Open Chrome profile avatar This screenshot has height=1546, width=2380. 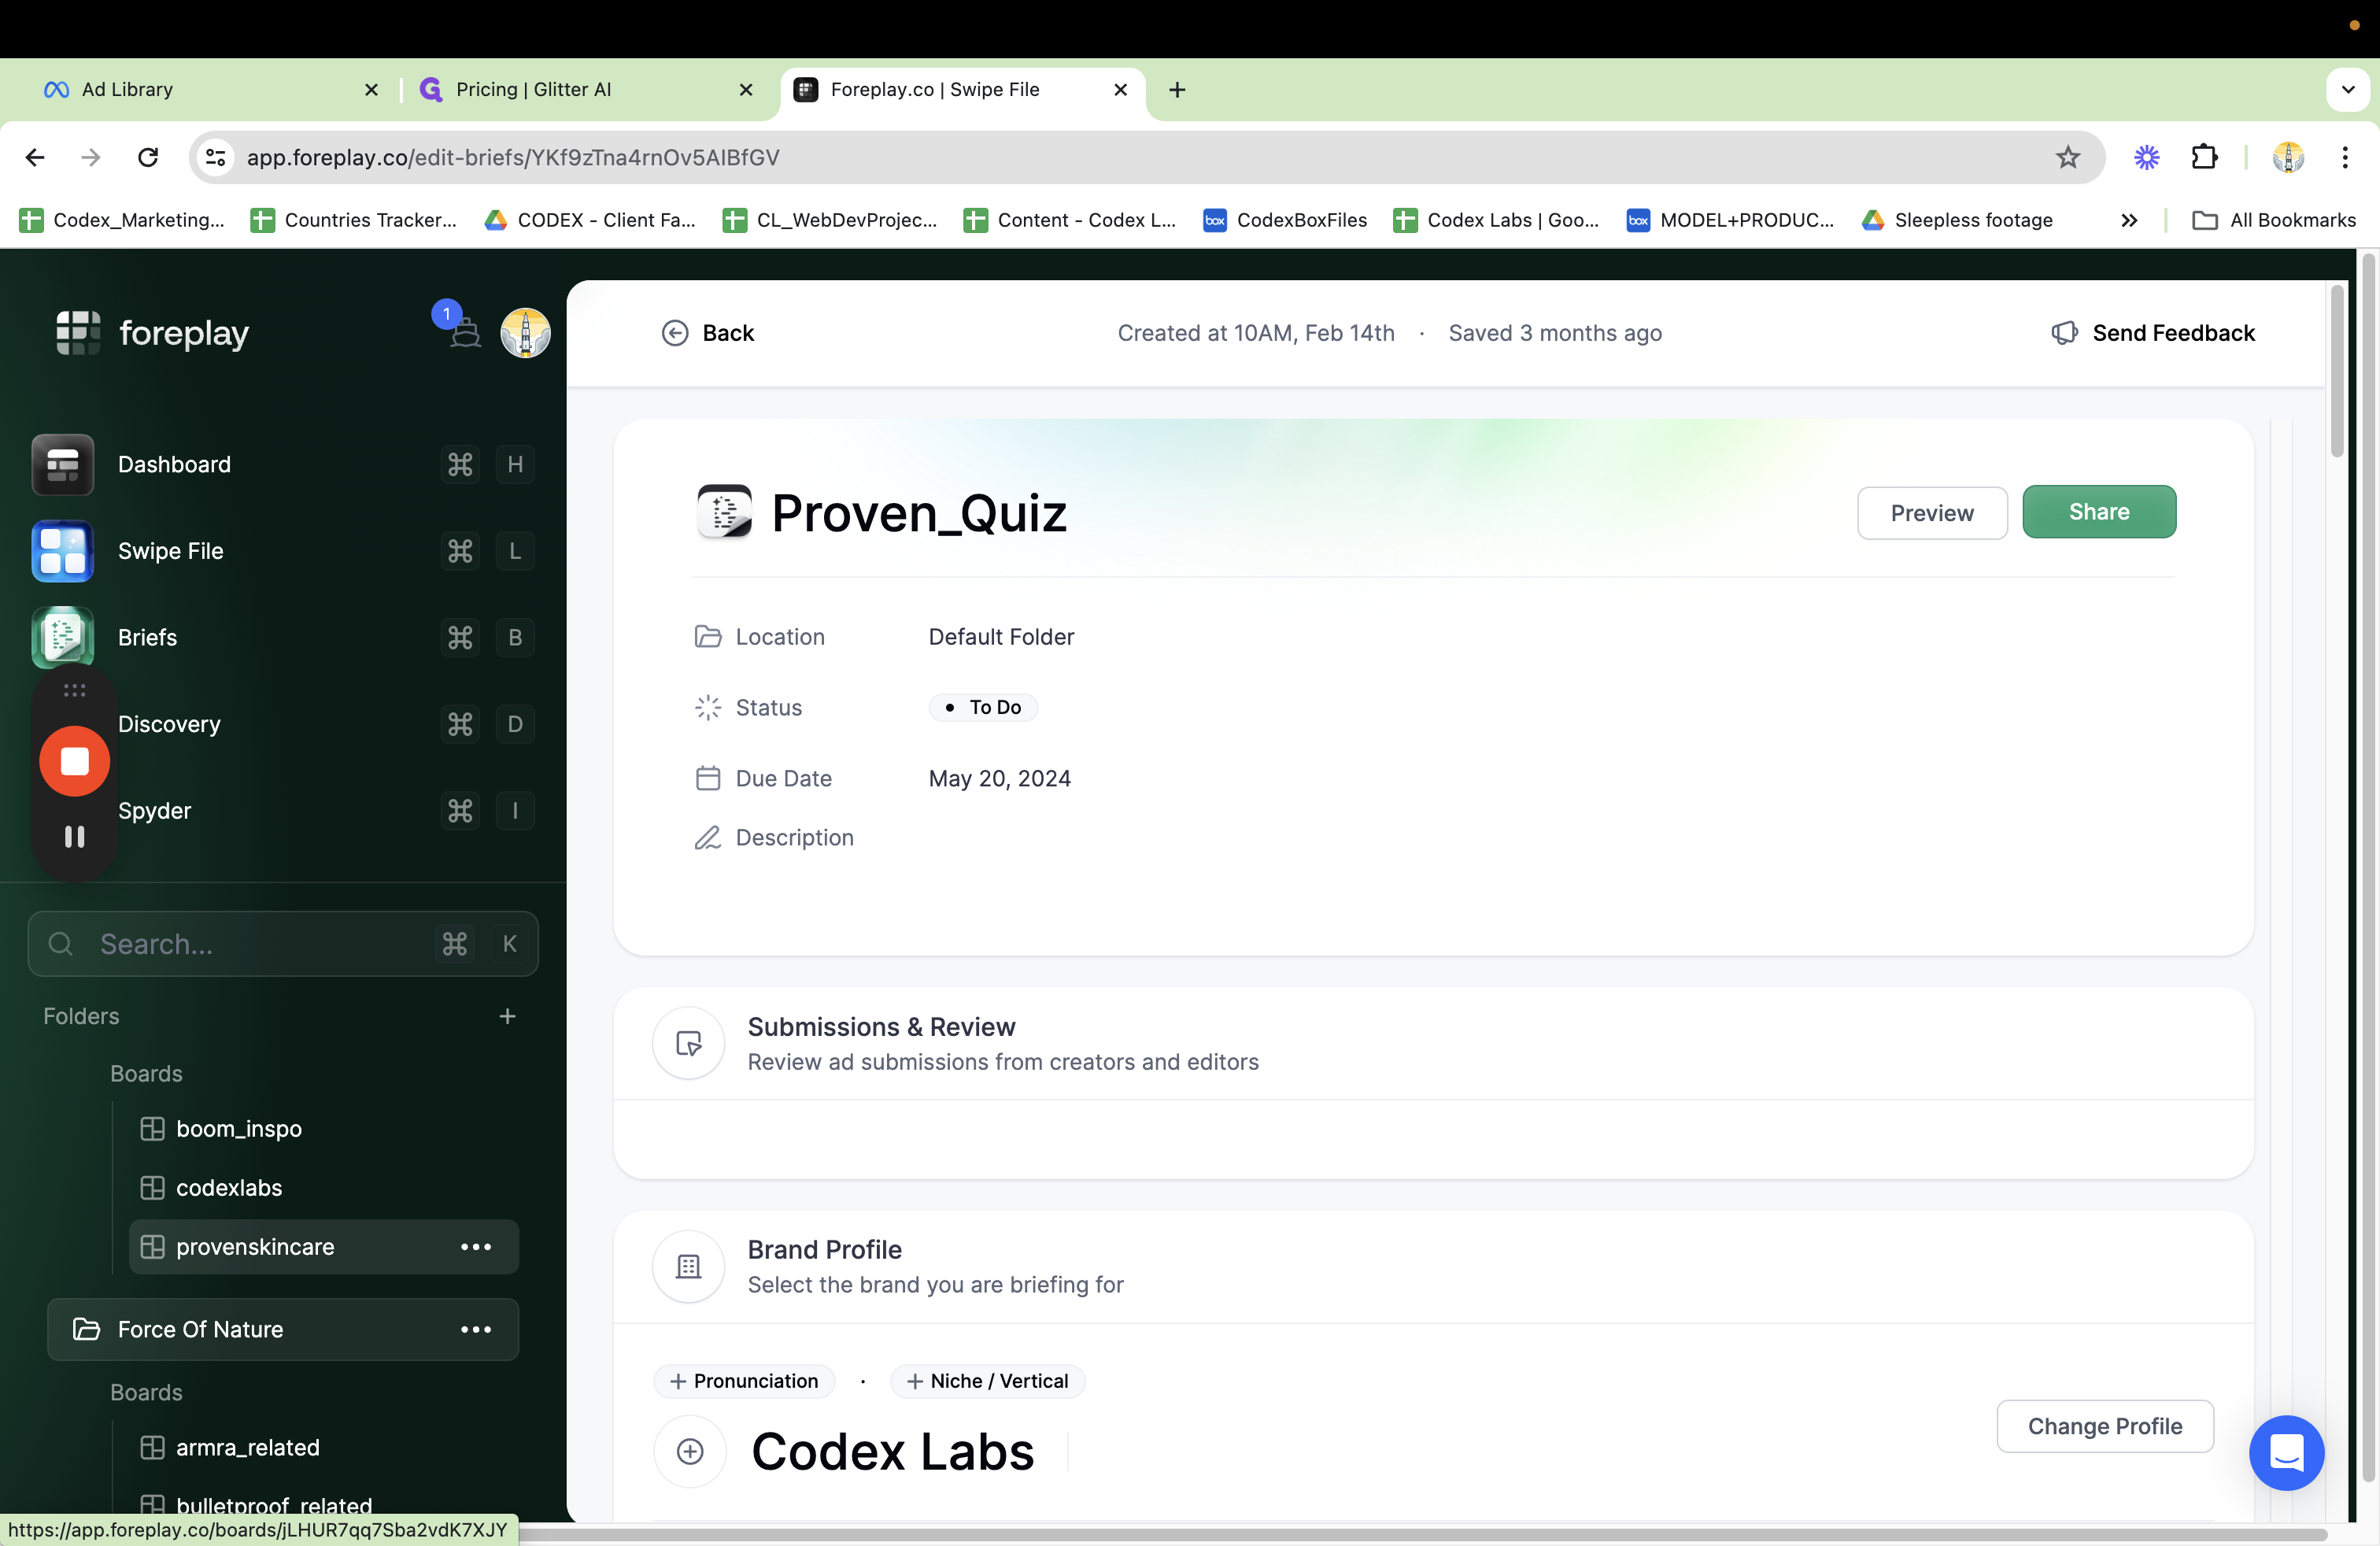click(x=2288, y=157)
